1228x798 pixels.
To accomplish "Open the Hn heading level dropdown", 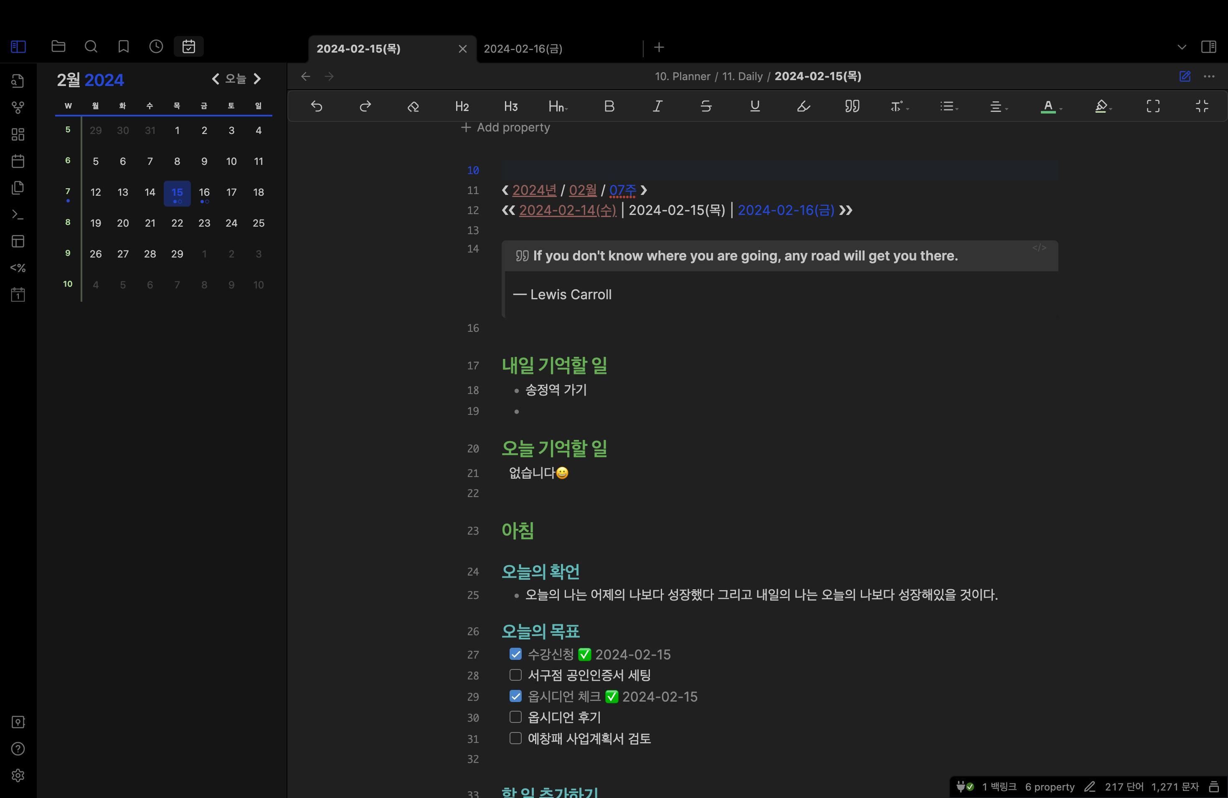I will [558, 106].
